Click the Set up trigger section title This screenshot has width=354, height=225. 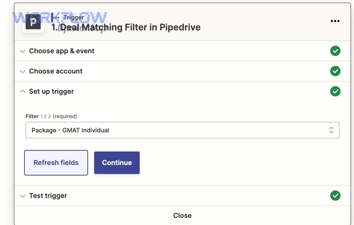pyautogui.click(x=51, y=91)
